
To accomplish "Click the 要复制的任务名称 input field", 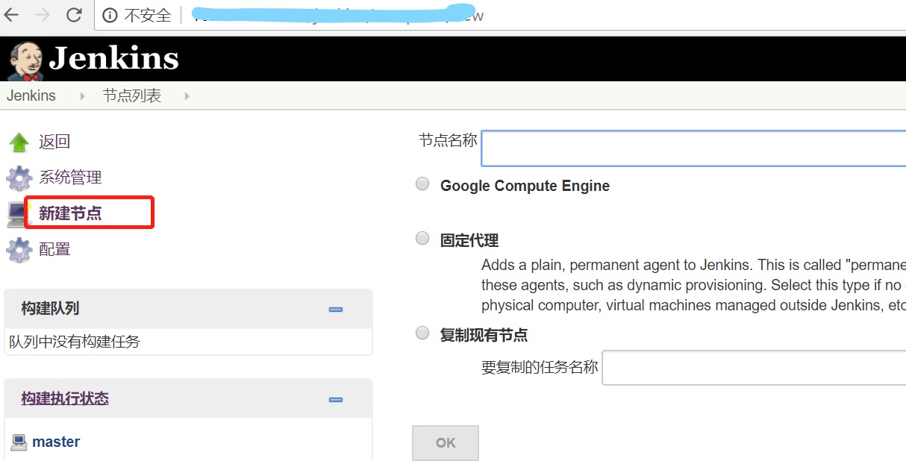I will tap(755, 368).
